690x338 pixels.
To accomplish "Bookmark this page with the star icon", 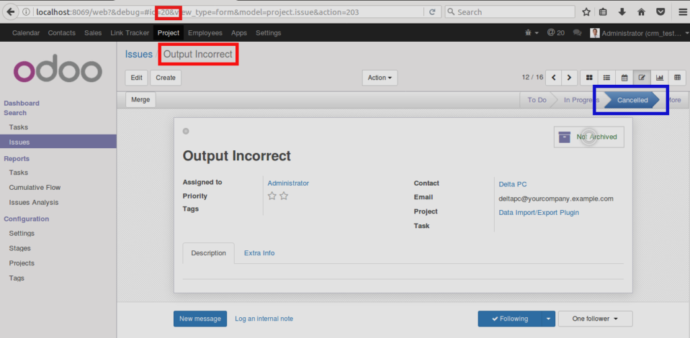I will 586,12.
